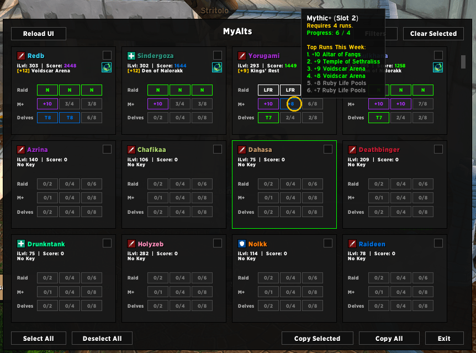The width and height of the screenshot is (476, 353).
Task: Click the vertical scrollbar thumb at the right
Action: coord(463,62)
